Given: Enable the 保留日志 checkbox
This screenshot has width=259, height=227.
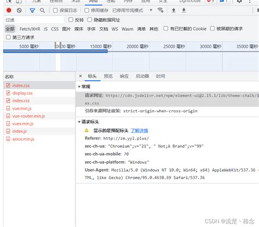Looking at the screenshot, I should point(55,10).
